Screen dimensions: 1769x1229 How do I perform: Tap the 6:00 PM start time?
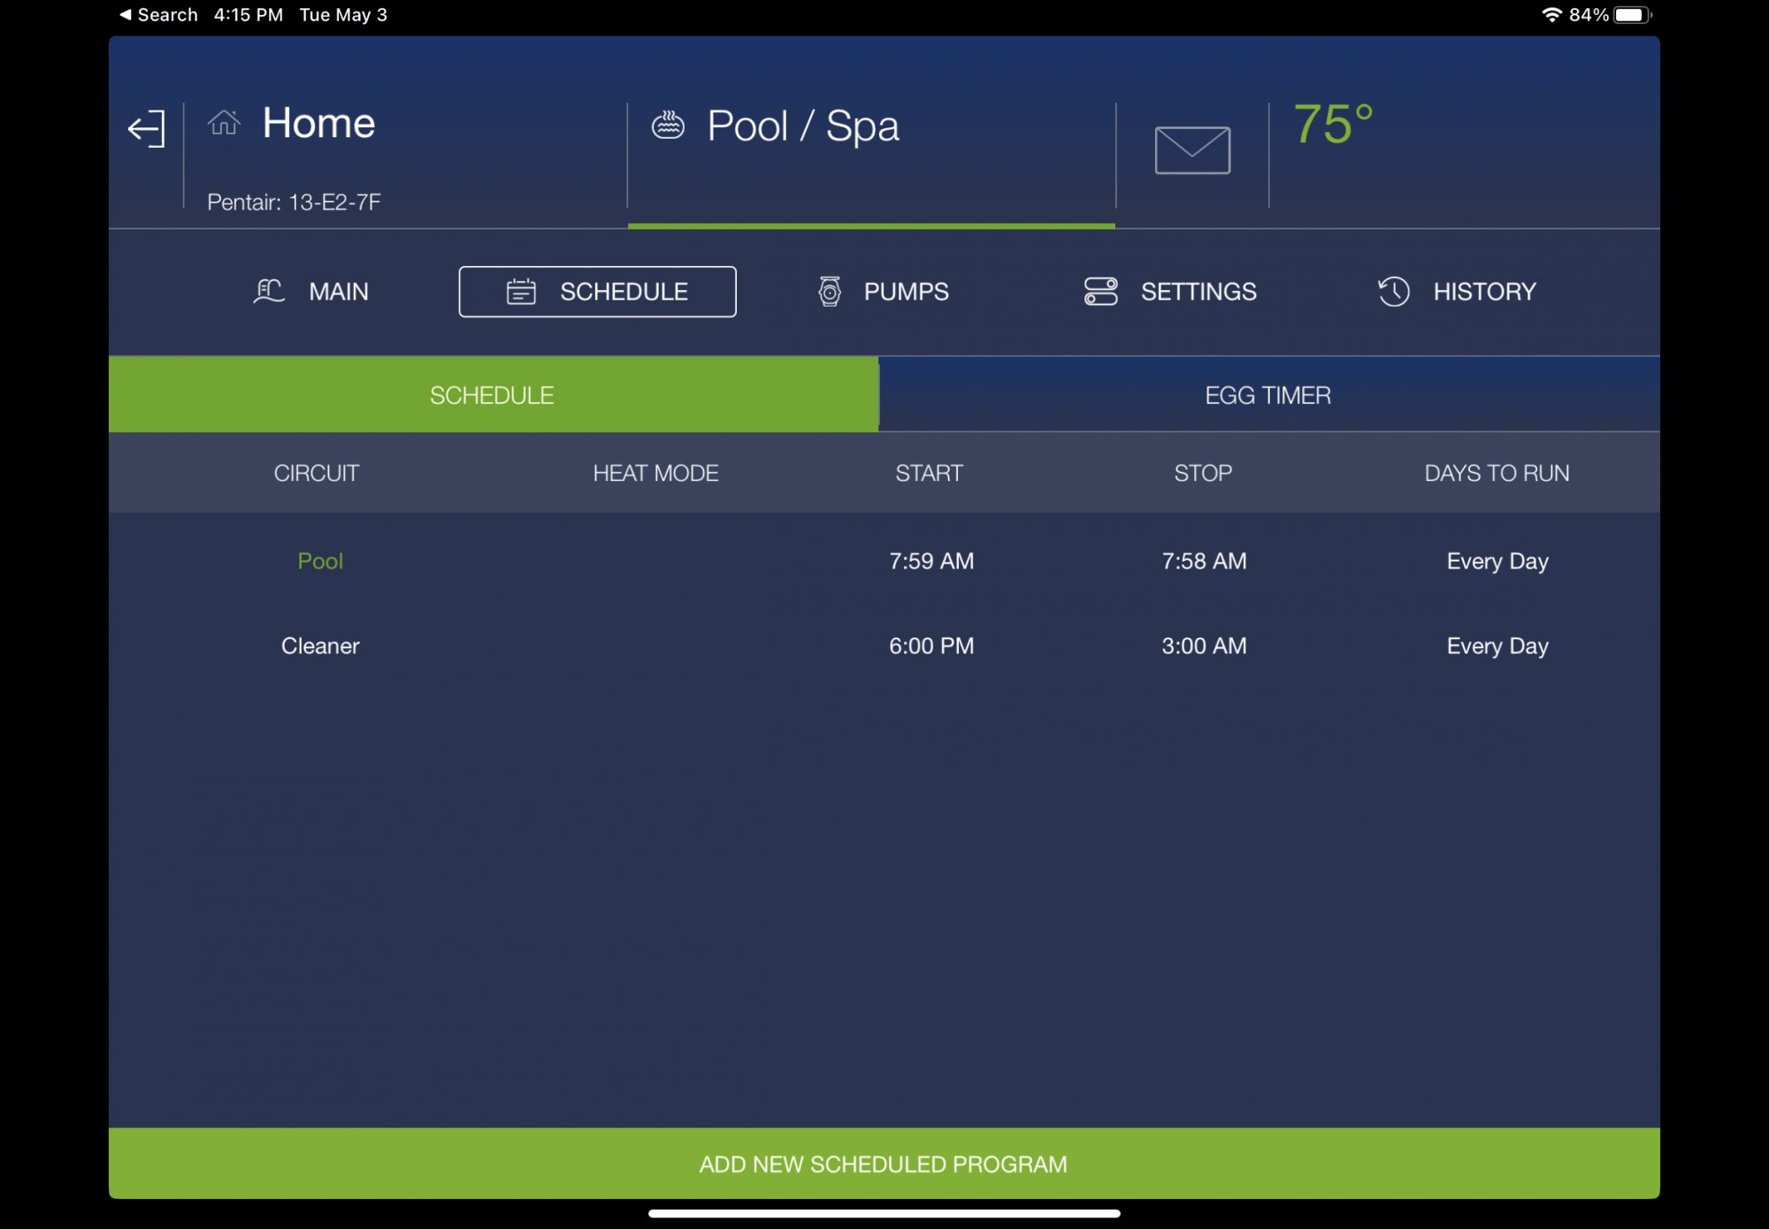coord(931,645)
